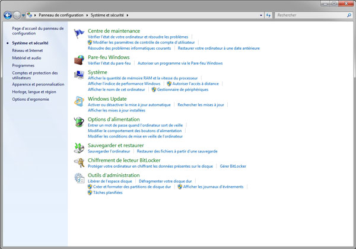Click shield icon beside Créer et formater des partitions
Image resolution: width=356 pixels, height=249 pixels.
point(90,187)
